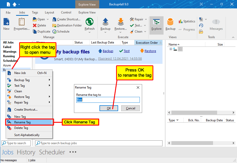Close the Rename Tag dialog with X
The height and width of the screenshot is (163, 237).
[138, 87]
